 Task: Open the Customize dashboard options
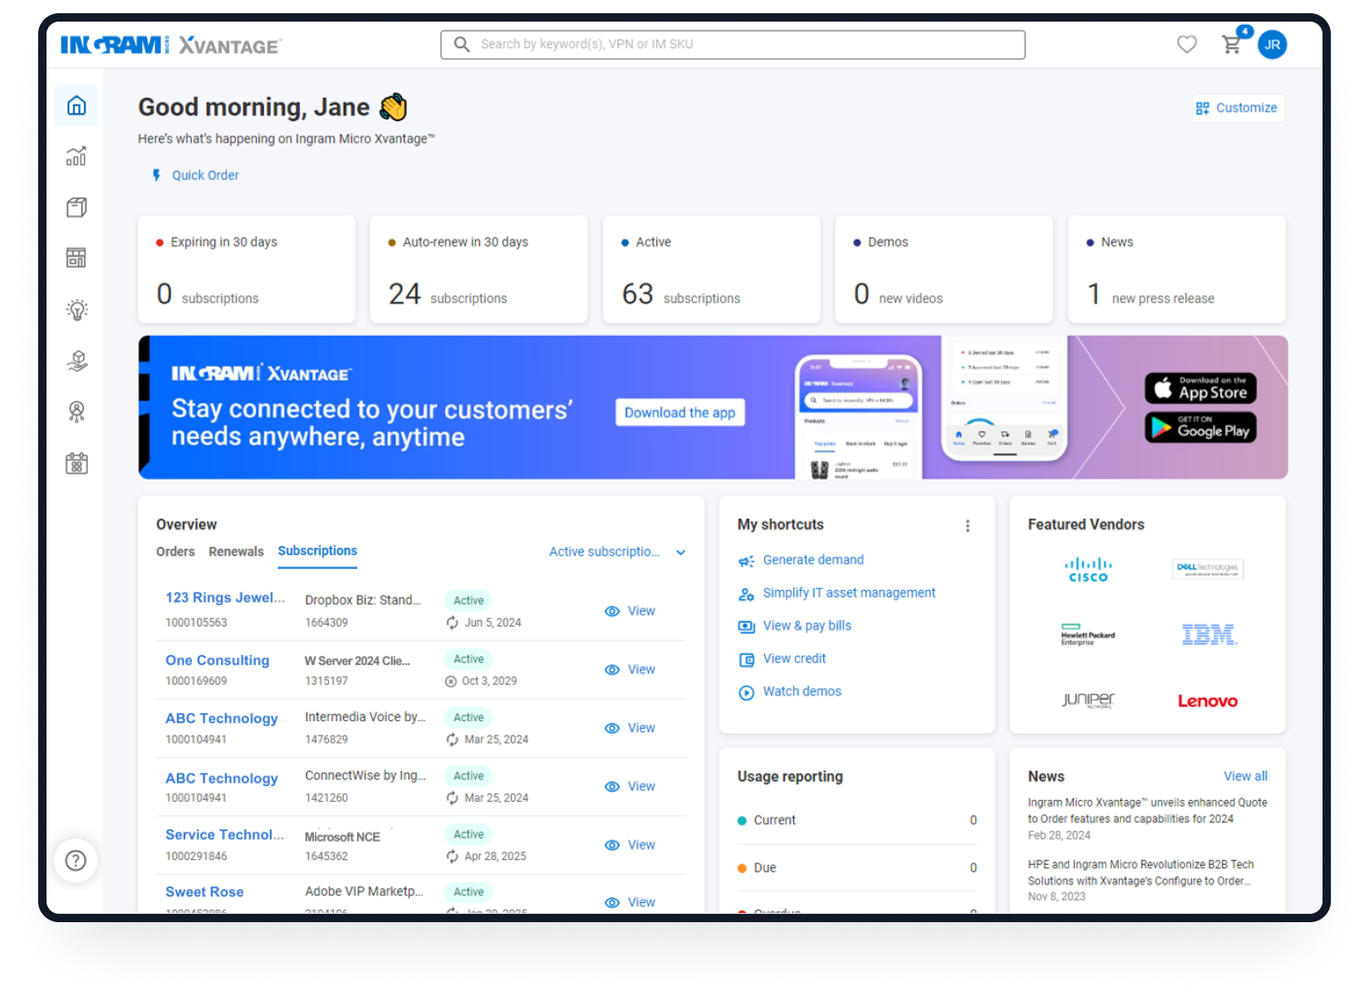click(x=1237, y=108)
